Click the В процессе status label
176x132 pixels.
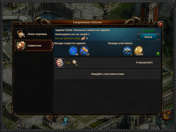point(148,31)
